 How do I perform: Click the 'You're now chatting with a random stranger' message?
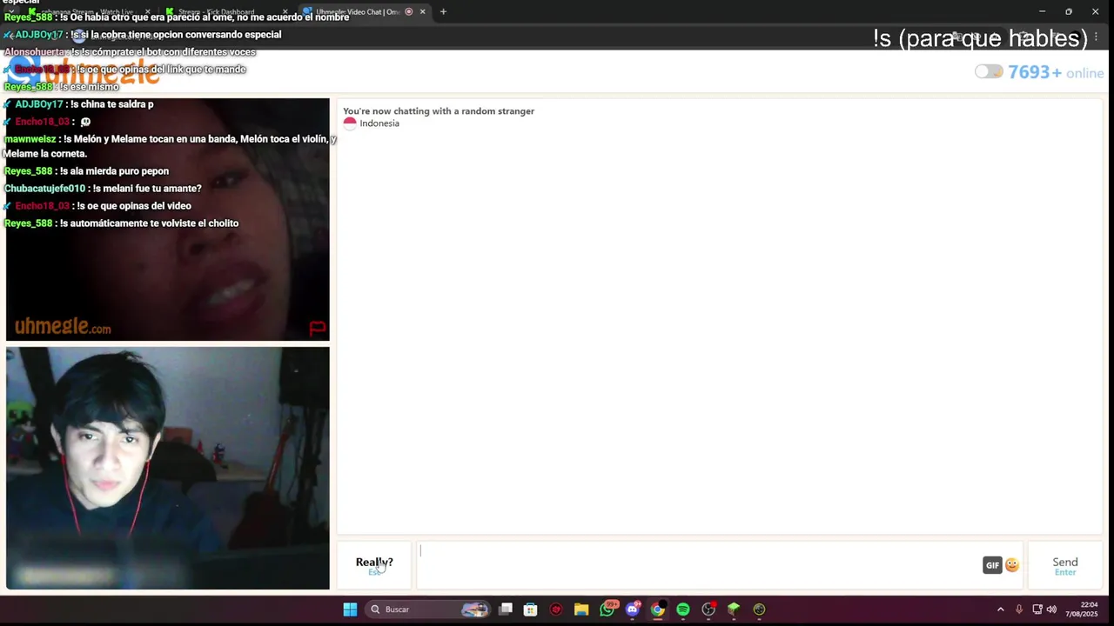(439, 111)
